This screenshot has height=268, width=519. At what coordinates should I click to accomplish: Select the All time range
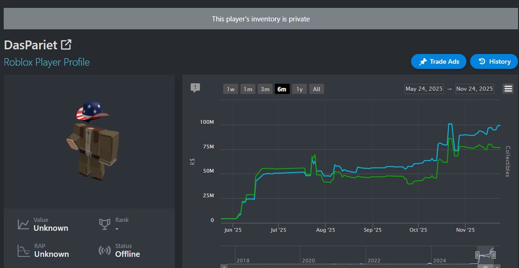pyautogui.click(x=316, y=89)
